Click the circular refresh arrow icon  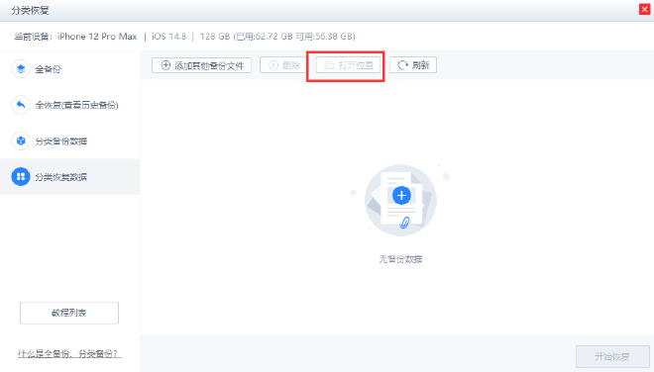pyautogui.click(x=402, y=65)
